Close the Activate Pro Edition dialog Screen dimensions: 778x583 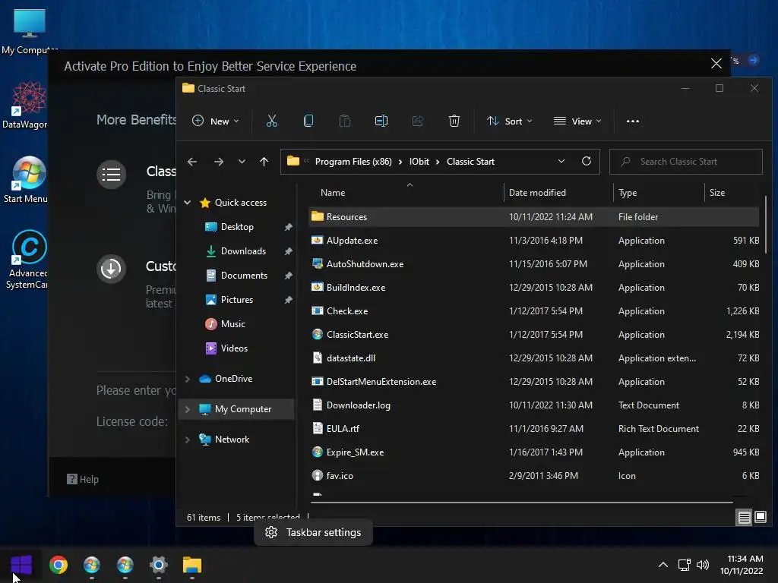716,64
